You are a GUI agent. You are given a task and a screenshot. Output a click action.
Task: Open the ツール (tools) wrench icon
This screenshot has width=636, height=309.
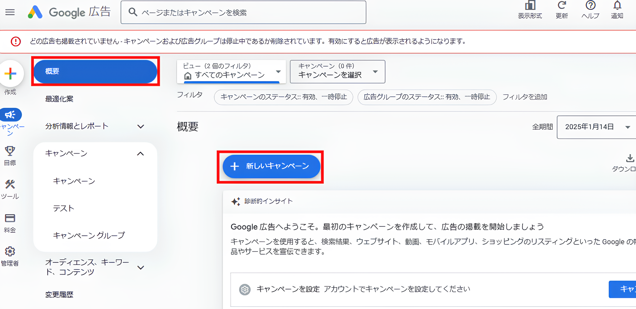(10, 185)
